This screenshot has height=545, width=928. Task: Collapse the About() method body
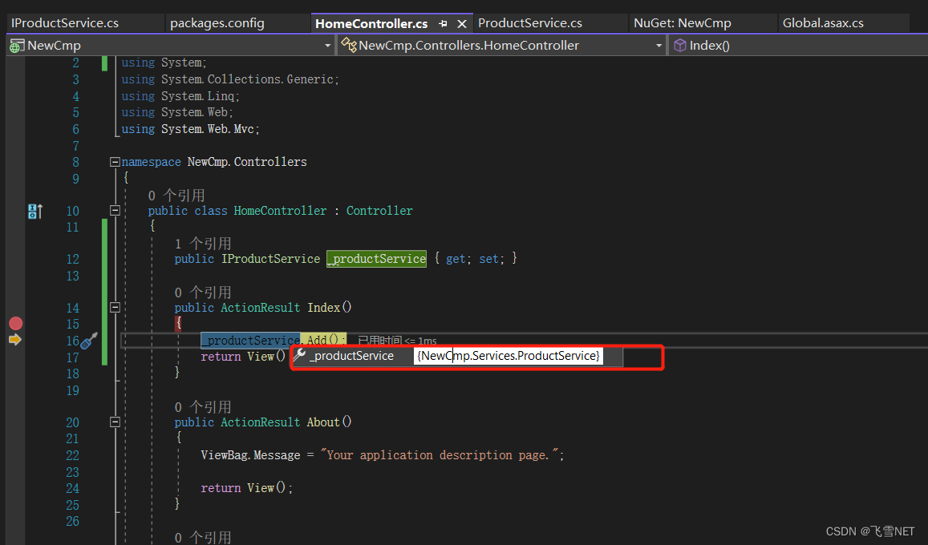pos(115,422)
